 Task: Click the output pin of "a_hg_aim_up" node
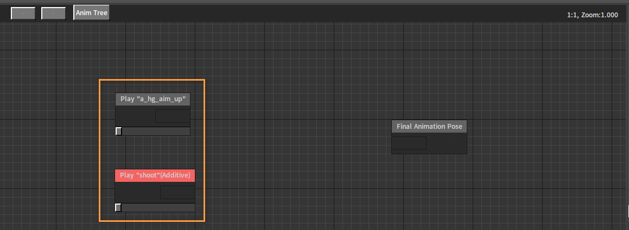coord(173,116)
